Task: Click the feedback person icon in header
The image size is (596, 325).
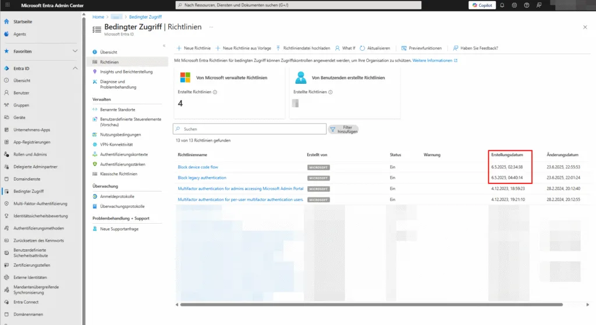Action: pos(539,5)
